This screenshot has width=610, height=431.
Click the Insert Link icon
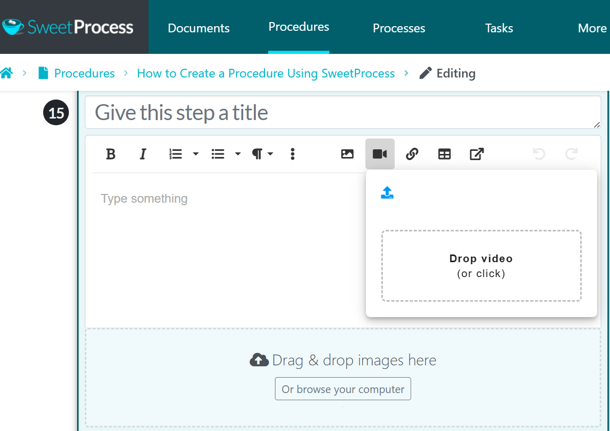click(x=412, y=154)
